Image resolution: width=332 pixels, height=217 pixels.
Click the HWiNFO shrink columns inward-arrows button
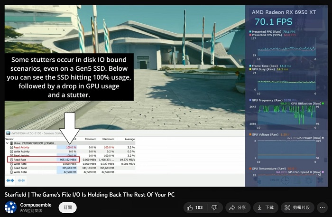[x=21, y=180]
